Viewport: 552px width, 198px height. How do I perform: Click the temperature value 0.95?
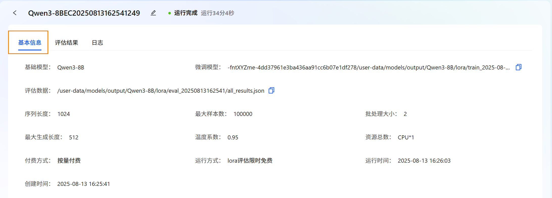pyautogui.click(x=233, y=137)
